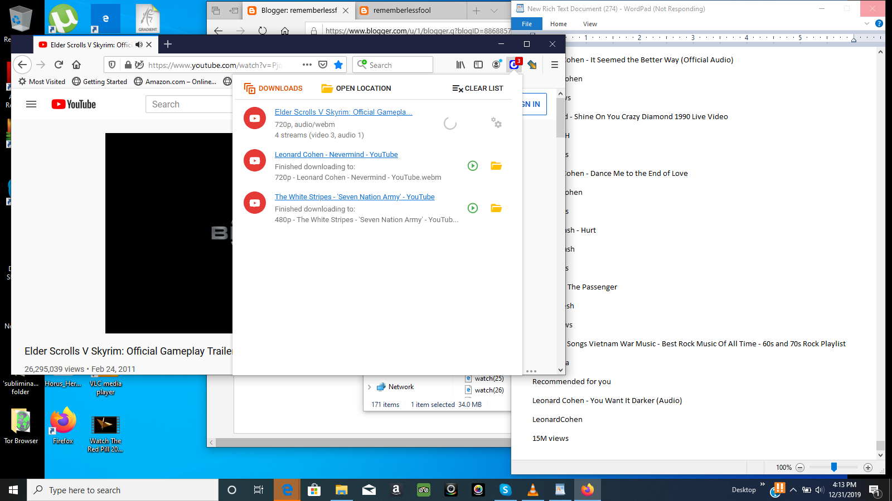Open Firefox account icon

[496, 65]
